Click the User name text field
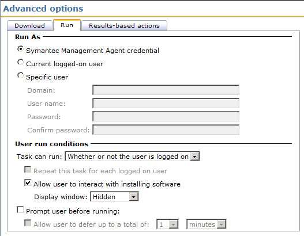Viewport: 304px width, 236px height. [166, 103]
